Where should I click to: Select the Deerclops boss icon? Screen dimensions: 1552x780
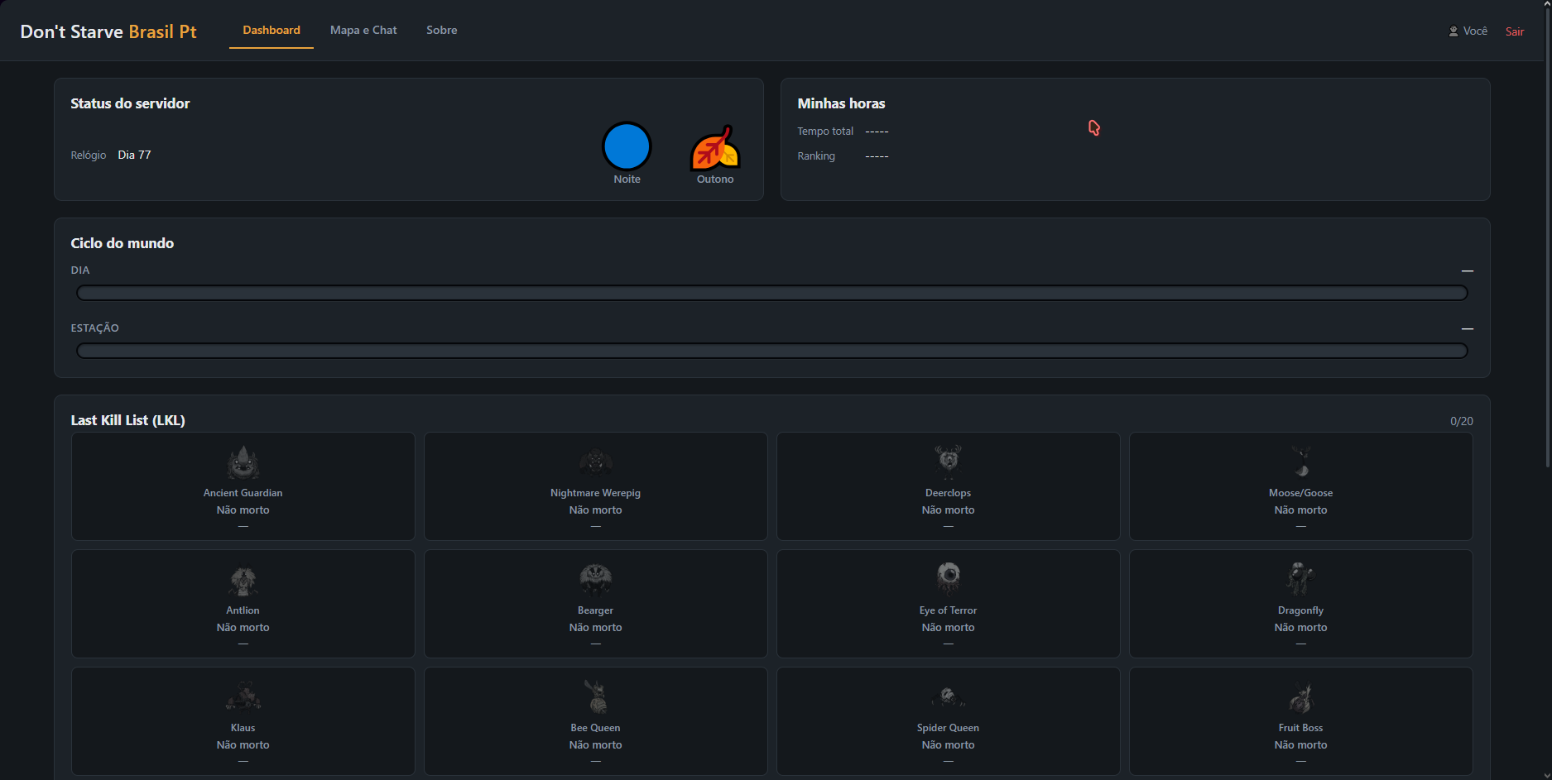click(948, 462)
